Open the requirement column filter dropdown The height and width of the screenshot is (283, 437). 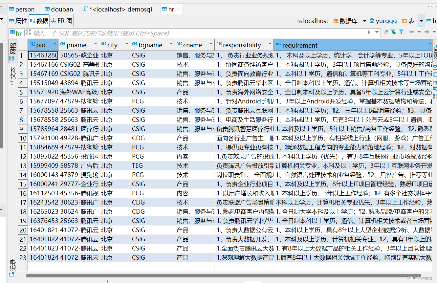tap(430, 44)
